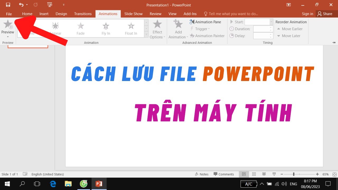Increase Duration with the up stepper
The width and height of the screenshot is (338, 190).
click(x=271, y=27)
